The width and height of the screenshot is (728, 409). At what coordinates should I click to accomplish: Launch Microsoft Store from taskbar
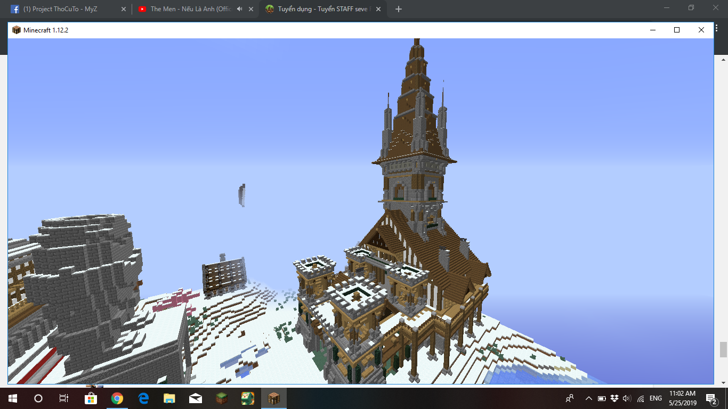(91, 398)
